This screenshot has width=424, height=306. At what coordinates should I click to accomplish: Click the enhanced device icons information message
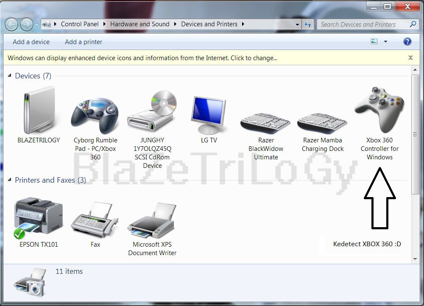[142, 58]
